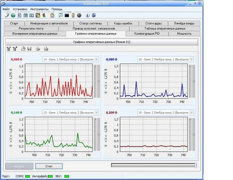Click right vertical slider of blue Банк 2 зонд 1 chart
This screenshot has width=233, height=180.
click(194, 81)
